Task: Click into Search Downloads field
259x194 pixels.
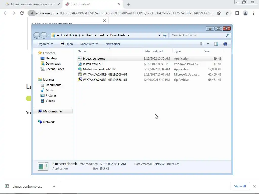Action: [x=198, y=35]
